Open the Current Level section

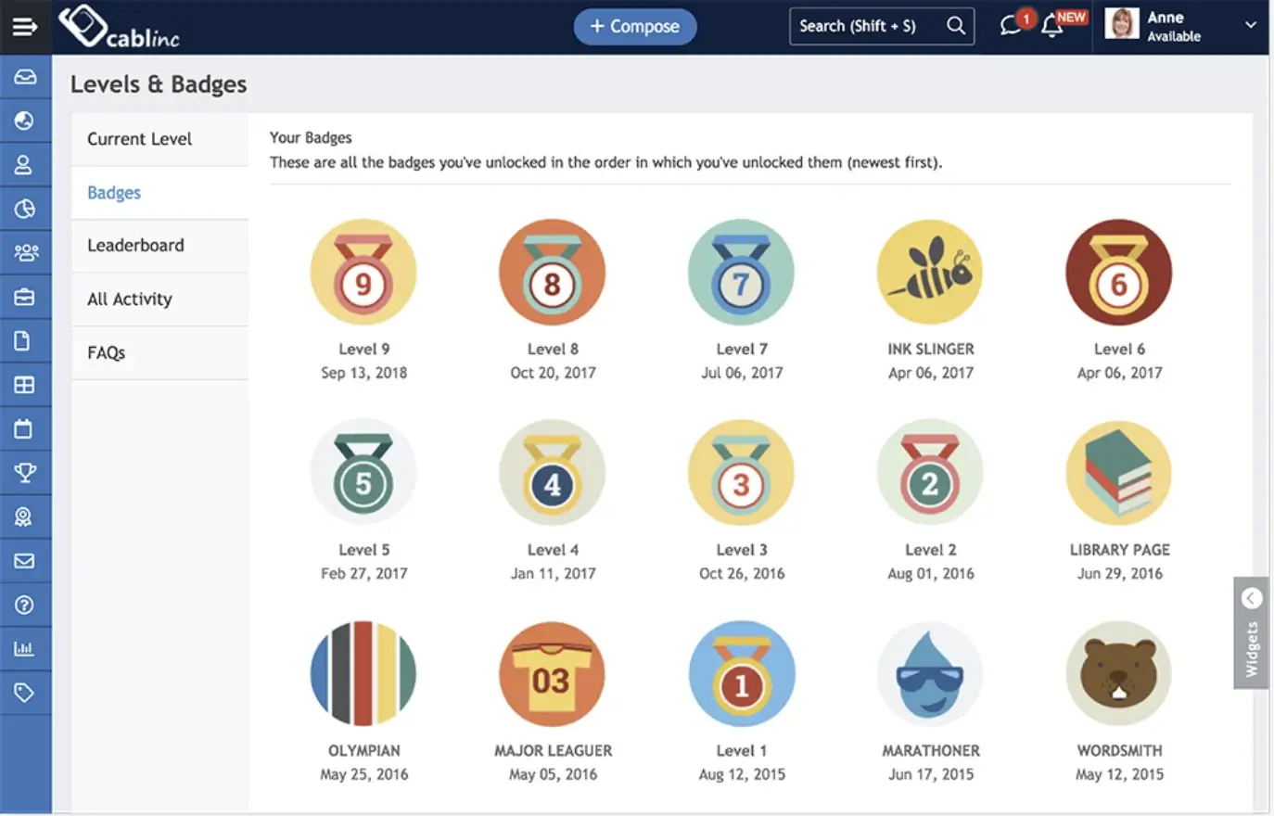pos(139,139)
